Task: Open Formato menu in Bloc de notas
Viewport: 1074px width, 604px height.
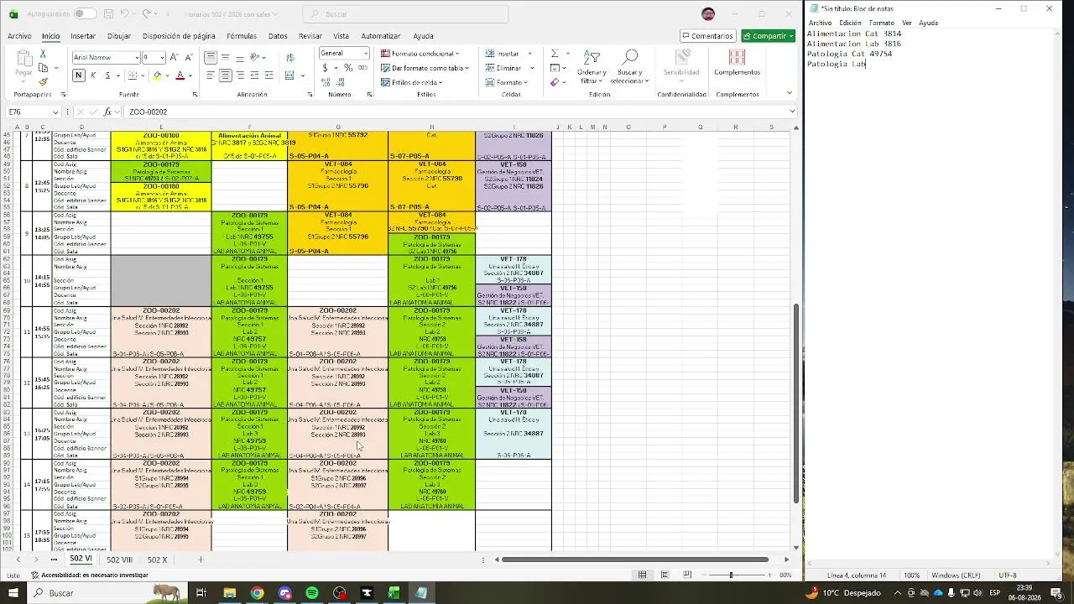Action: (881, 23)
